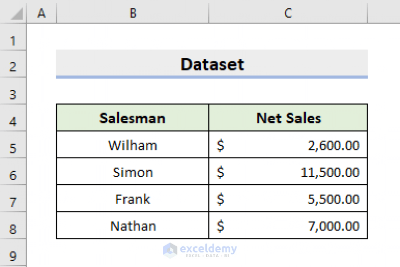Select row 6 header

tap(13, 172)
